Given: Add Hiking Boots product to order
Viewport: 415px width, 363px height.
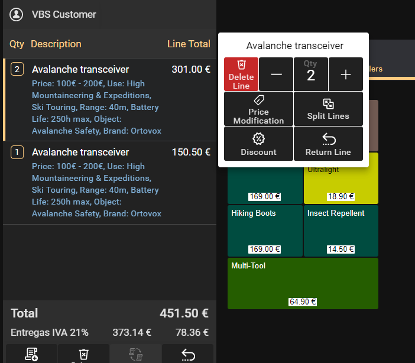Looking at the screenshot, I should point(265,231).
